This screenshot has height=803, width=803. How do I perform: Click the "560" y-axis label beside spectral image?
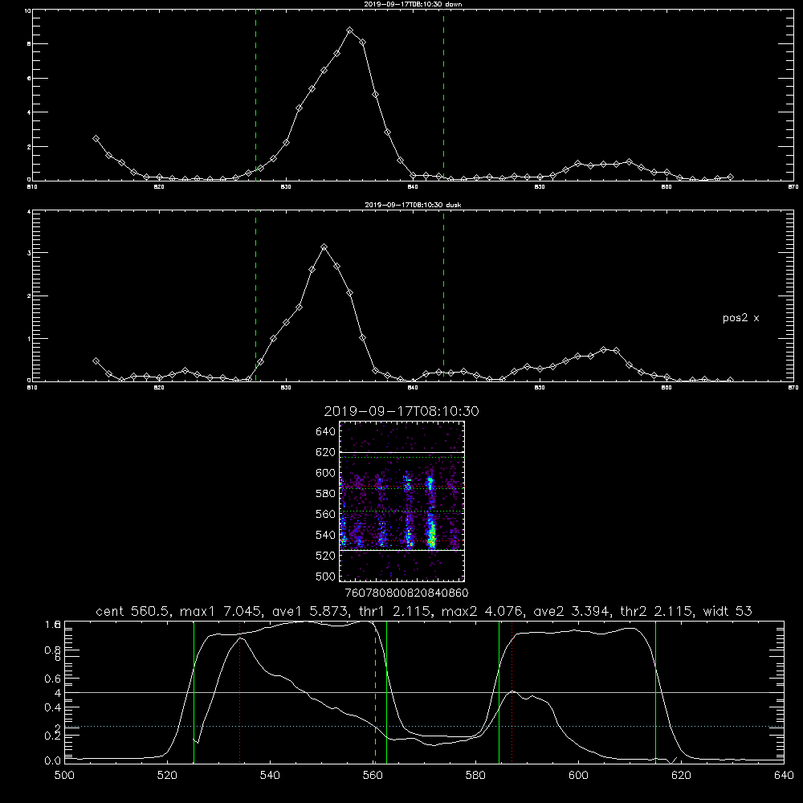point(326,514)
